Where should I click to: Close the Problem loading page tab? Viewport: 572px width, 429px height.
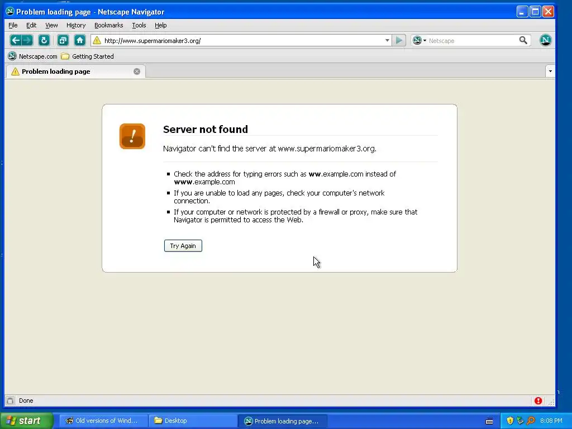(x=137, y=71)
